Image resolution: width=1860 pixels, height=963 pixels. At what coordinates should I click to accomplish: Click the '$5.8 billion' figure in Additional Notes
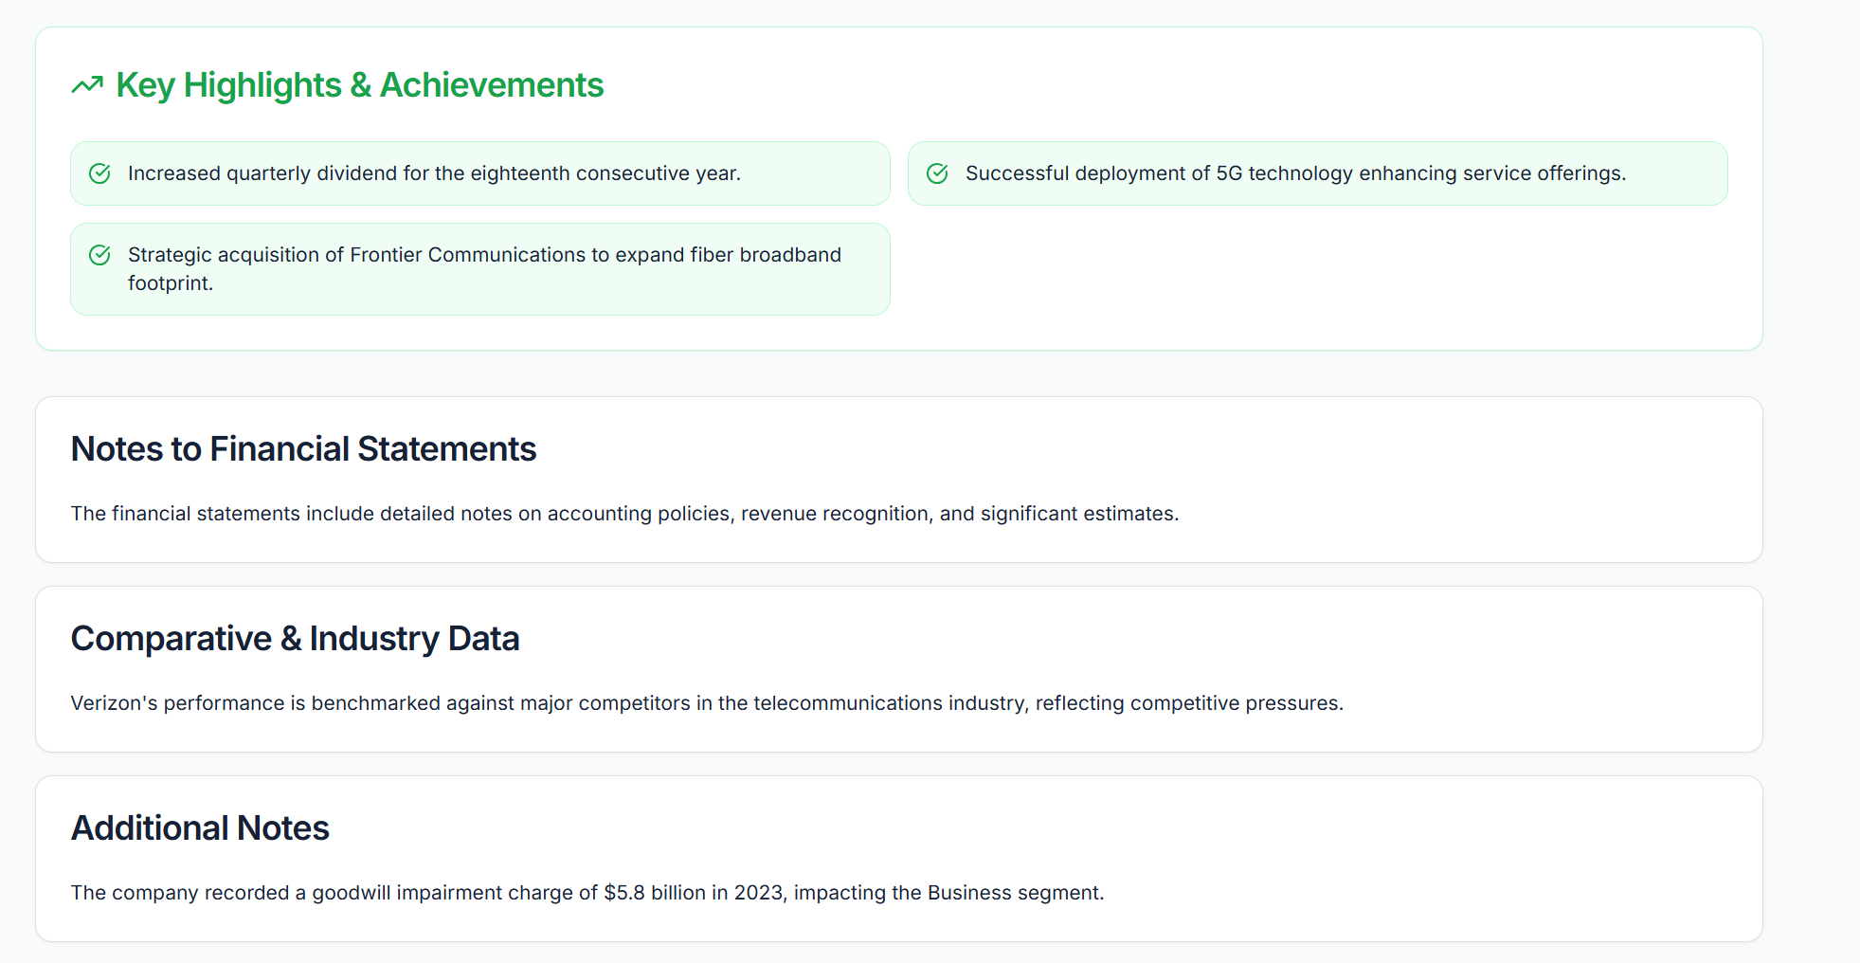click(654, 893)
